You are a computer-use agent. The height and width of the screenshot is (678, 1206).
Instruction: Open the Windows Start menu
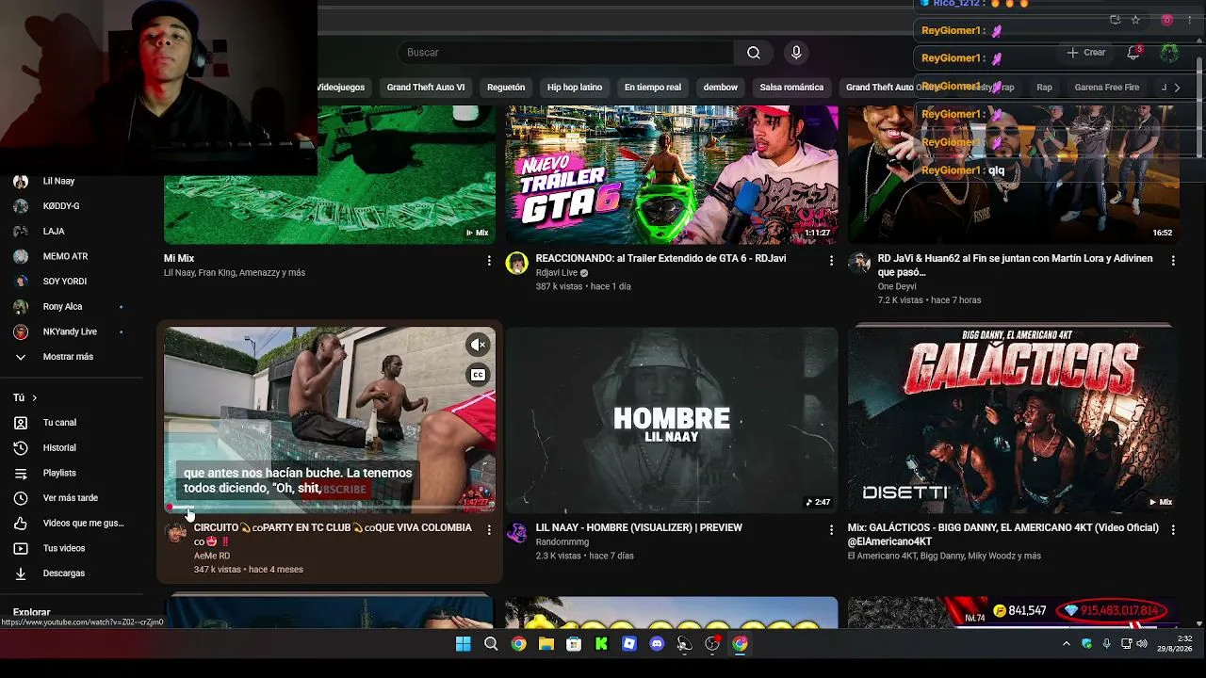[x=463, y=644]
